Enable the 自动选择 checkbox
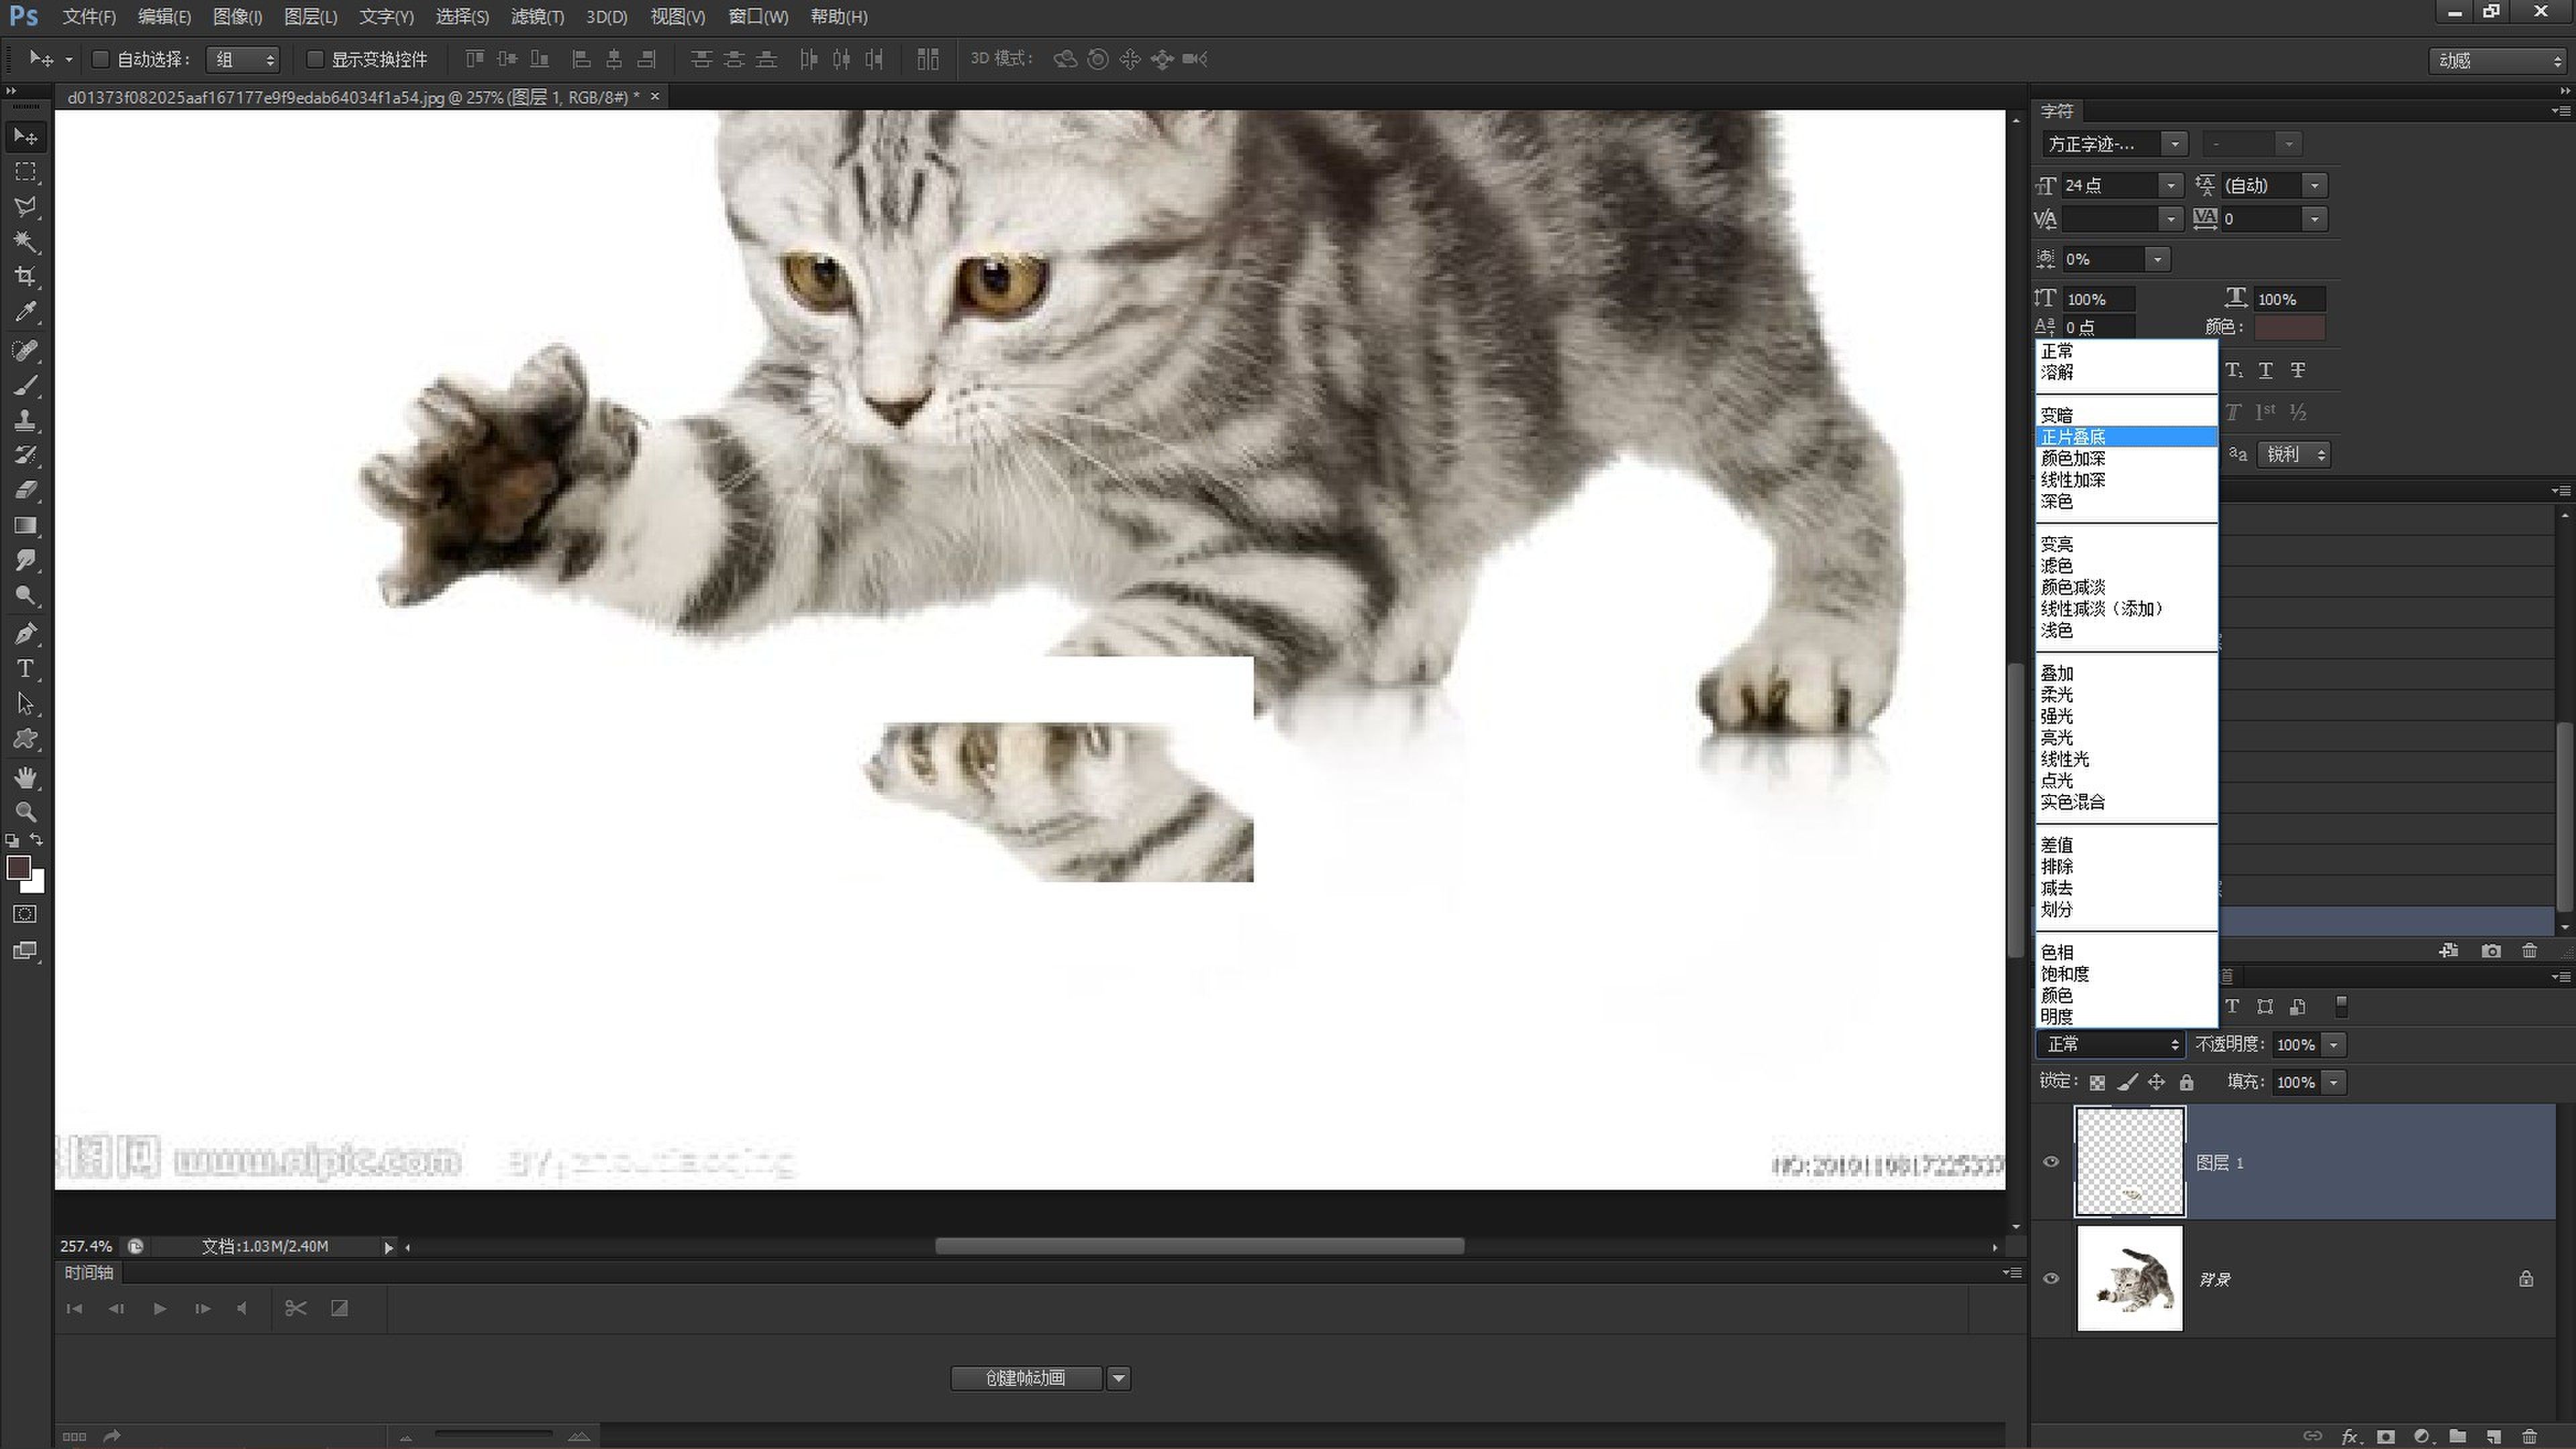 (x=100, y=59)
